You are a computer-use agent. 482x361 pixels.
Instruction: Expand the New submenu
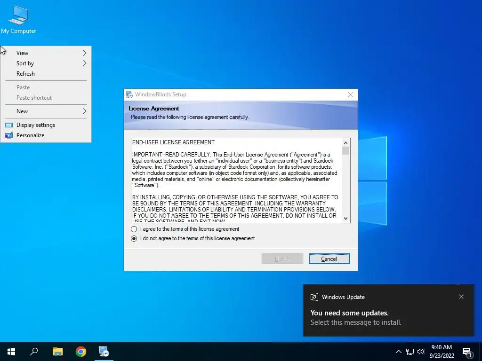point(46,111)
